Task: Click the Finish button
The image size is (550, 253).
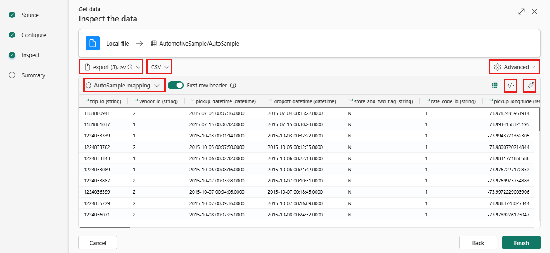Action: click(521, 243)
